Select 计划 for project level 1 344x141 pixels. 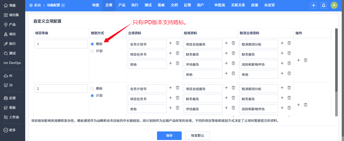(92, 51)
